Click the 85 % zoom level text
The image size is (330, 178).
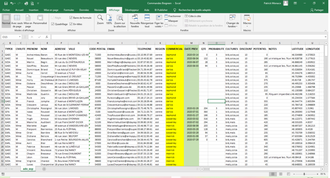[323, 174]
